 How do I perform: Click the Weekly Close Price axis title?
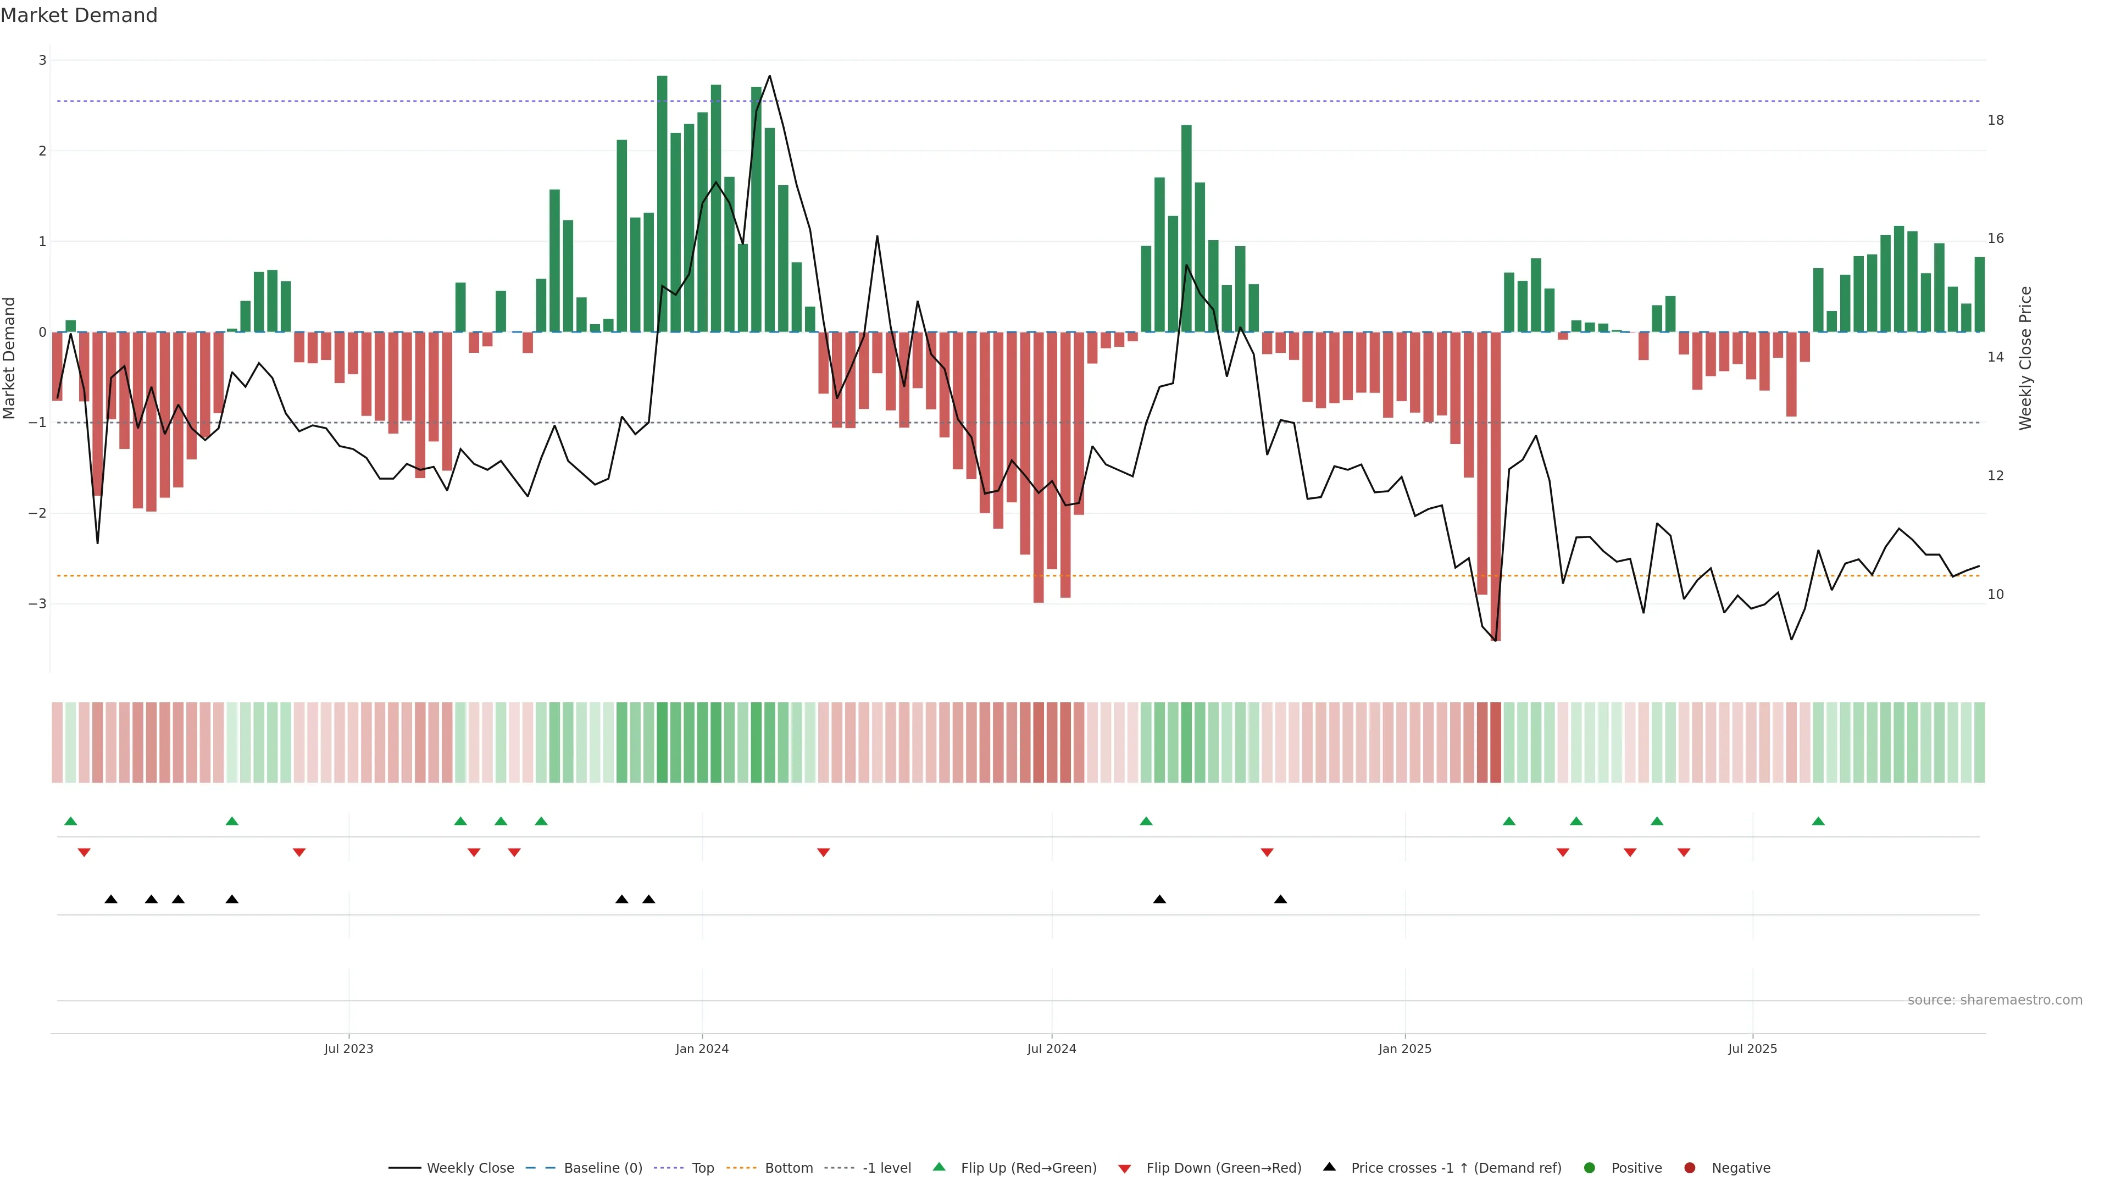pos(2025,358)
